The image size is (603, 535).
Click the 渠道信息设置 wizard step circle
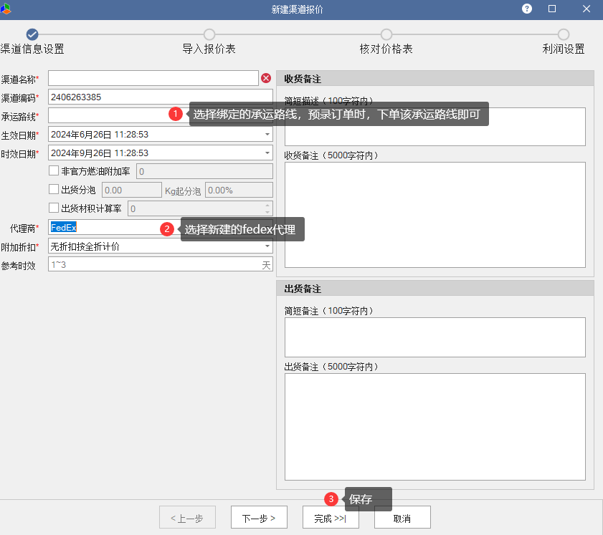click(x=32, y=34)
